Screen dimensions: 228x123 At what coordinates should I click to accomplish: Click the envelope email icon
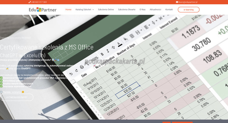pyautogui.click(x=177, y=2)
